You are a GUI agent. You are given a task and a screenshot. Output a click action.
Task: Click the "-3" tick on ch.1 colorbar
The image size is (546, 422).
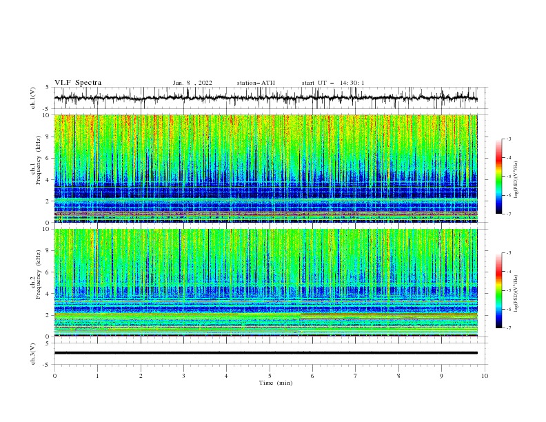(508, 139)
